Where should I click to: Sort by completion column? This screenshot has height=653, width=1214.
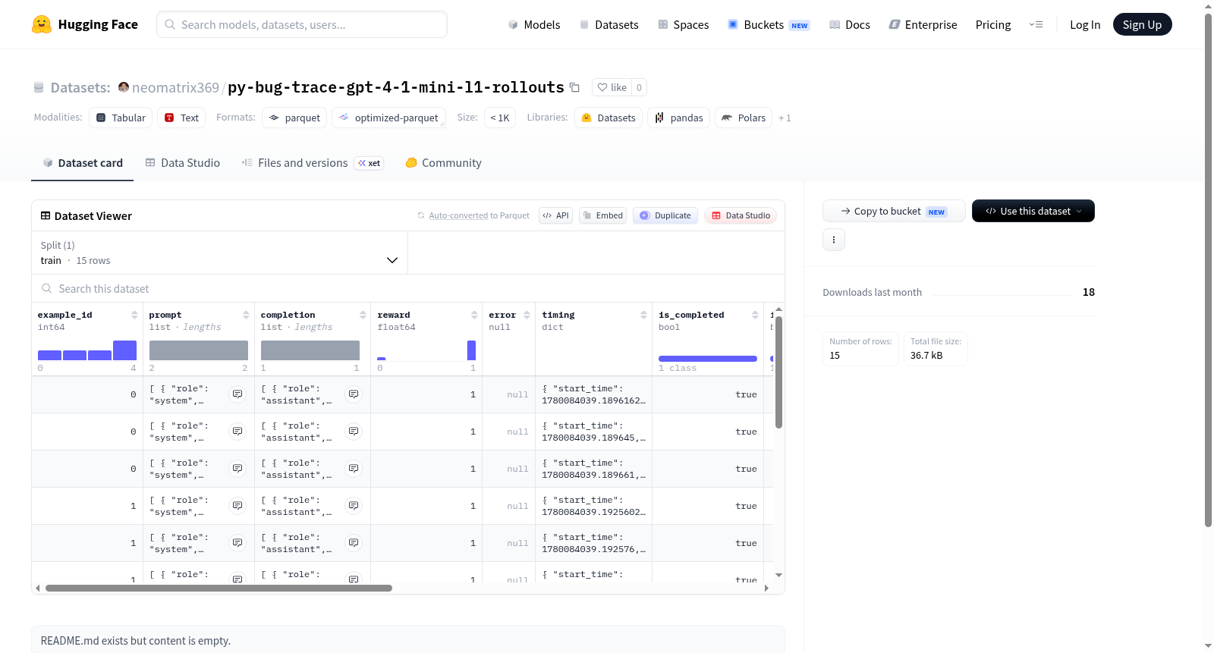pos(363,315)
